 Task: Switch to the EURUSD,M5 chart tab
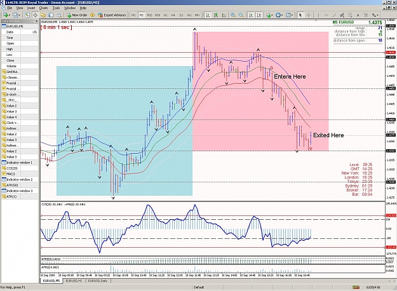[51, 281]
